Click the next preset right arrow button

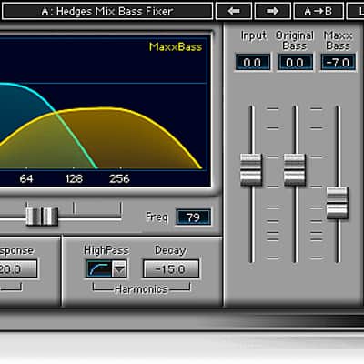click(x=273, y=11)
